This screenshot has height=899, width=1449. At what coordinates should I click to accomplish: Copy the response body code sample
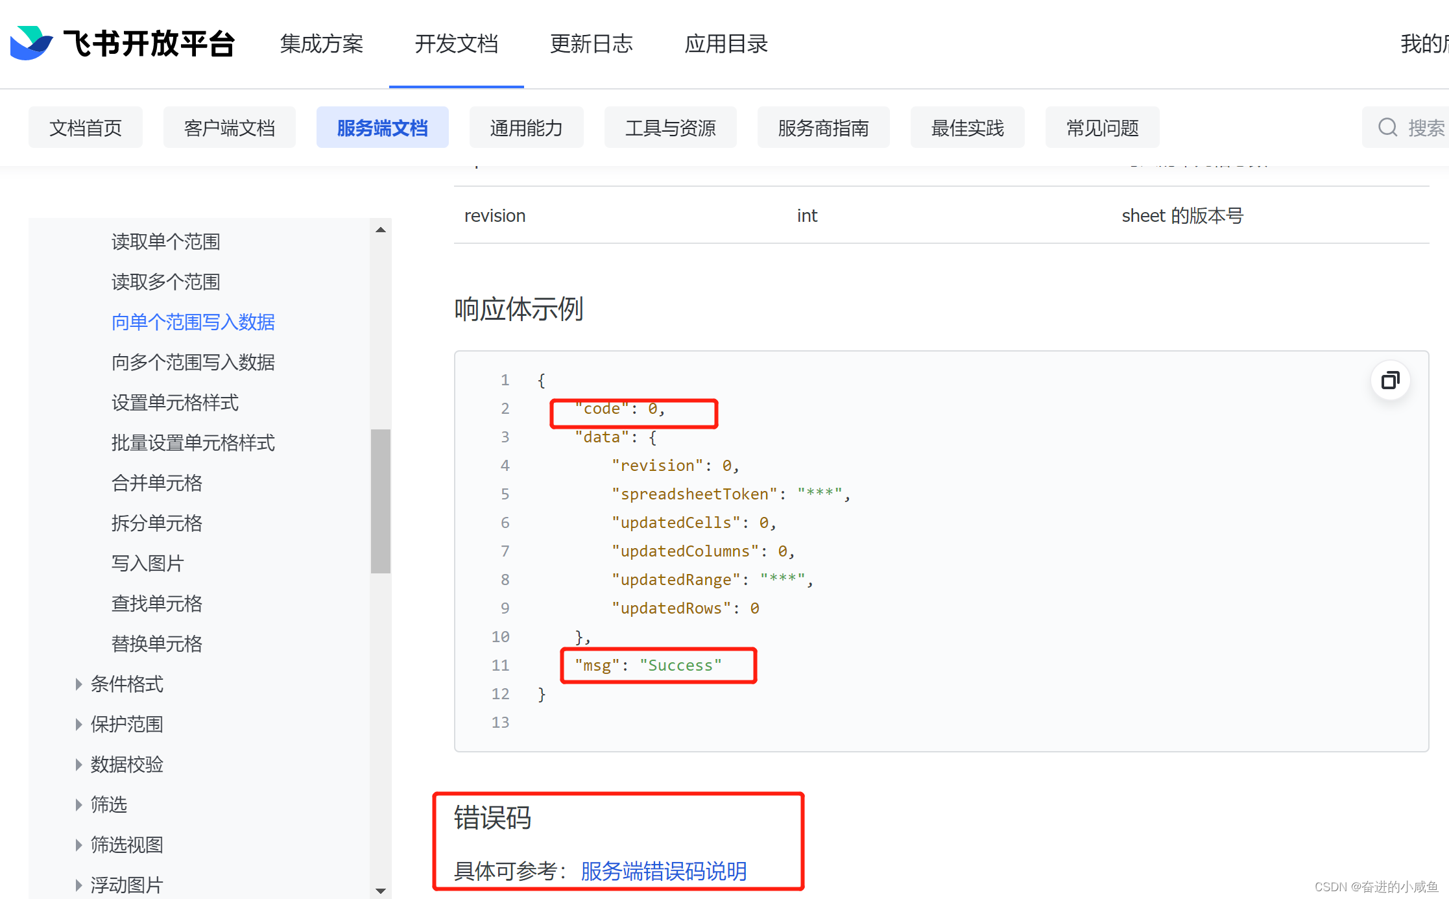point(1390,380)
